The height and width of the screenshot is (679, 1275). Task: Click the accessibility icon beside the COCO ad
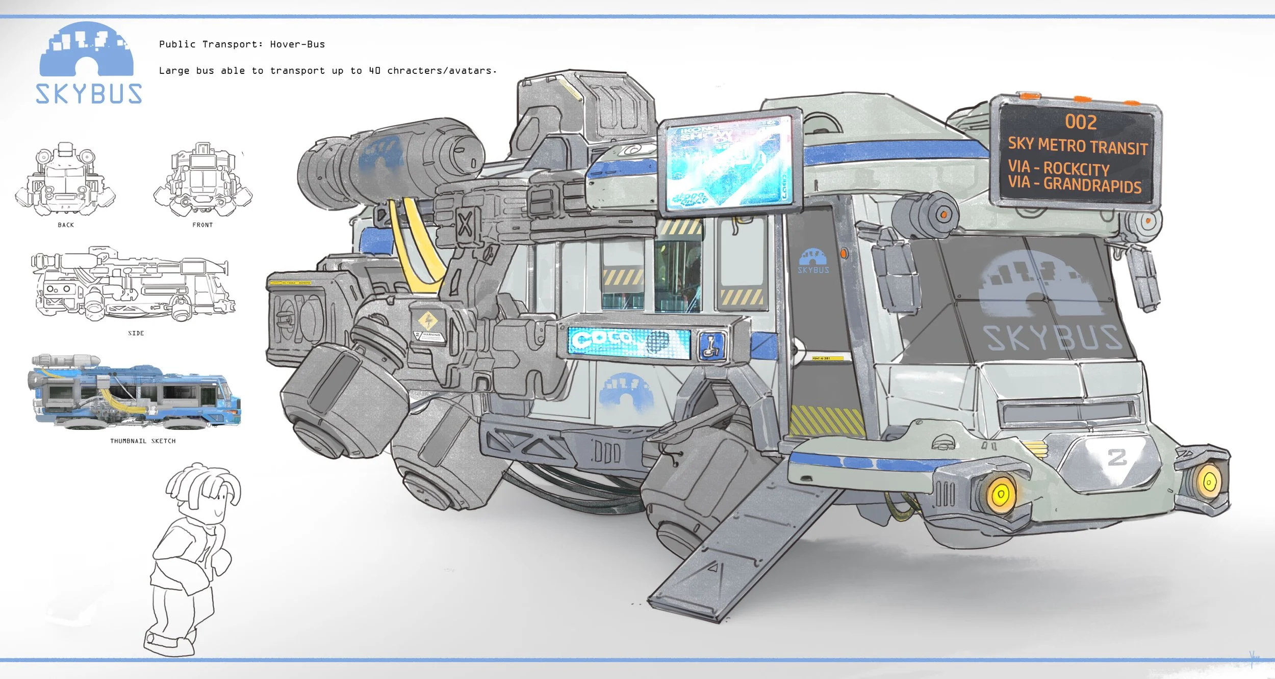tap(712, 346)
